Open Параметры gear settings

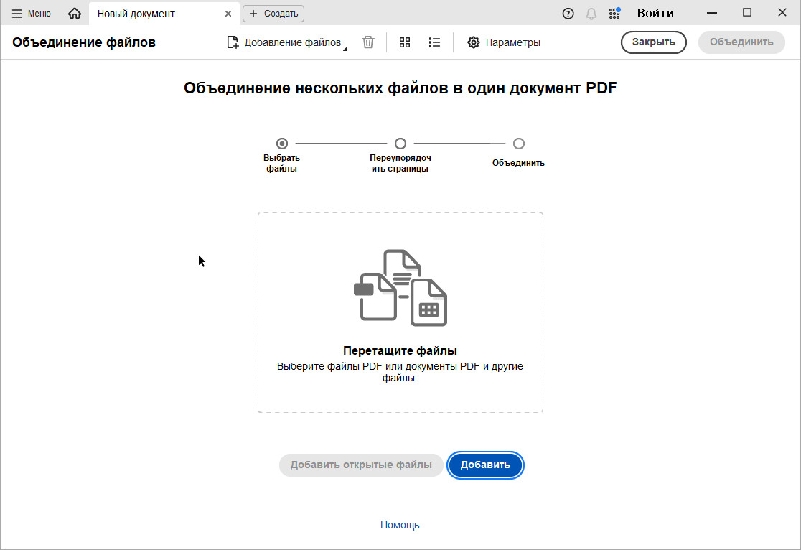[x=503, y=42]
